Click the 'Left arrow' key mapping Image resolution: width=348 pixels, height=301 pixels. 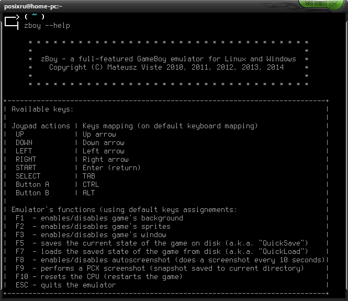104,151
